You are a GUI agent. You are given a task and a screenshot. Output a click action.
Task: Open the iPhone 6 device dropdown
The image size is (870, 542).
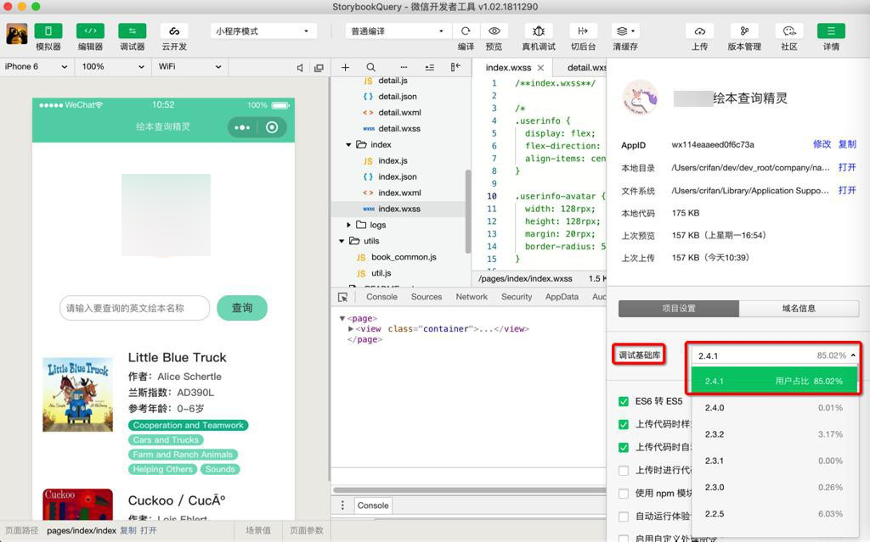tap(36, 66)
